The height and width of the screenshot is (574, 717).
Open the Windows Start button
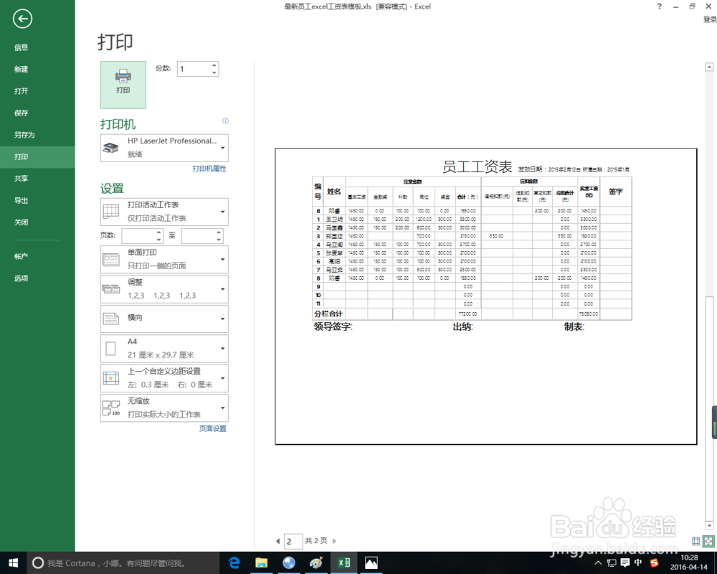click(x=13, y=563)
